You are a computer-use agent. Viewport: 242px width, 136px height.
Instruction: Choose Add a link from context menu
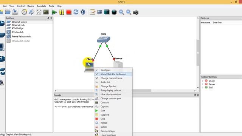tap(113, 82)
